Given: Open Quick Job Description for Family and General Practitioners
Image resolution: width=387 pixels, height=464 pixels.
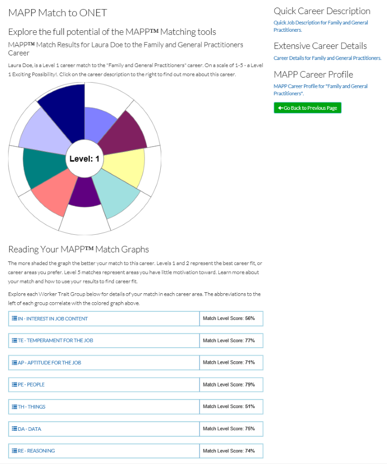Looking at the screenshot, I should pyautogui.click(x=320, y=26).
